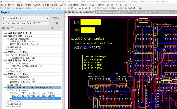Select the Place Fill rectangle icon
Screen dimensions: 177x109
point(113,8)
